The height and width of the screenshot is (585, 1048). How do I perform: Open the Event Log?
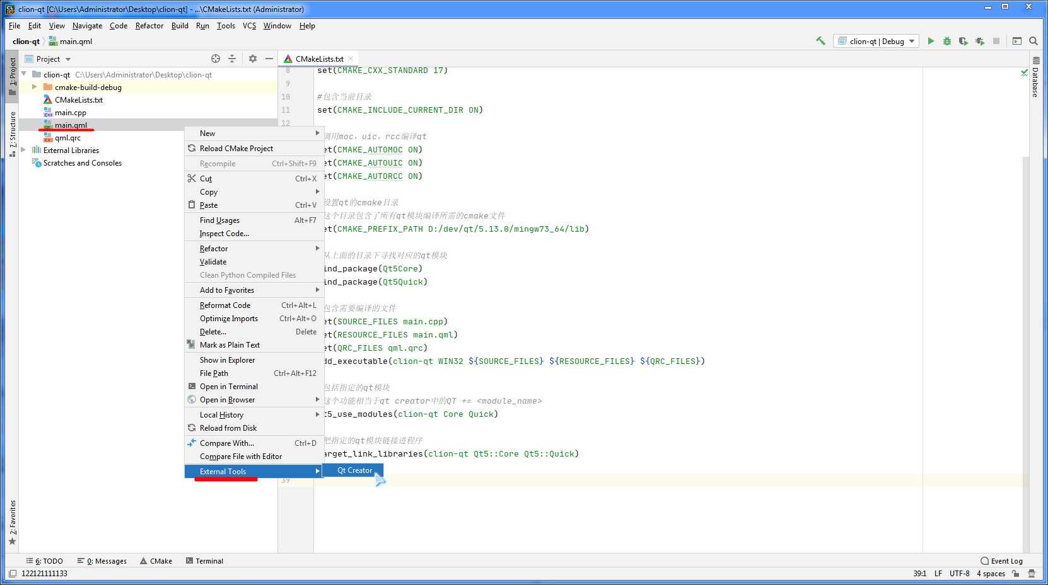(x=1001, y=561)
